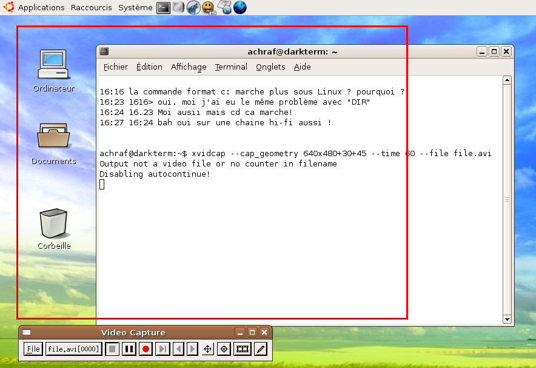Launch the blue globe web browser icon
536x368 pixels.
click(x=240, y=7)
